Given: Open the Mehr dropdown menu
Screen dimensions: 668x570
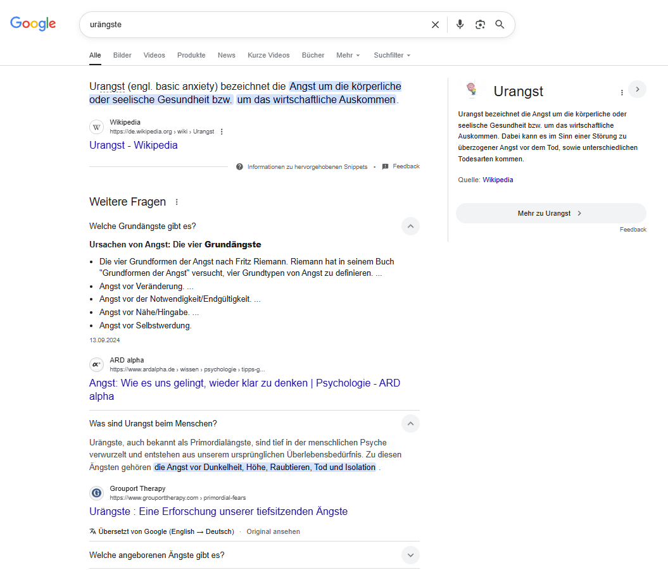Looking at the screenshot, I should coord(348,55).
